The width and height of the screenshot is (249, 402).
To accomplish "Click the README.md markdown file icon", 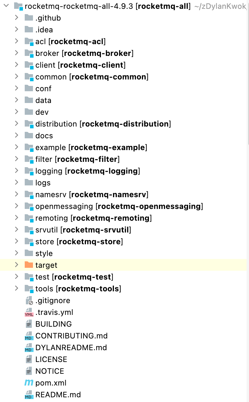I will tap(29, 395).
